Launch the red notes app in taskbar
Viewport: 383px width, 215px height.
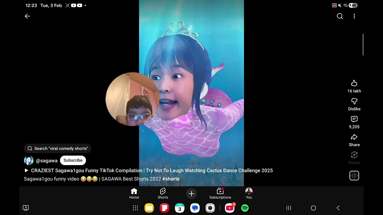click(x=164, y=208)
